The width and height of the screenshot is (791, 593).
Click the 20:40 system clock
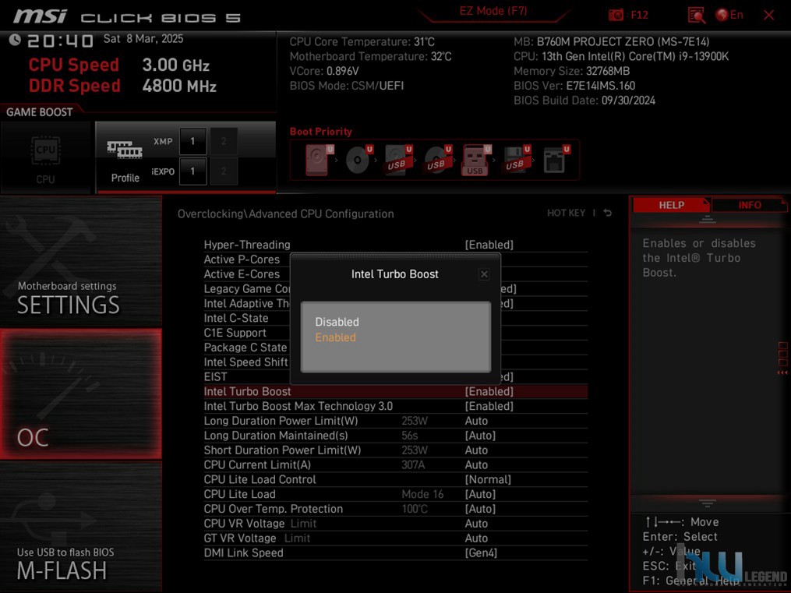coord(60,41)
